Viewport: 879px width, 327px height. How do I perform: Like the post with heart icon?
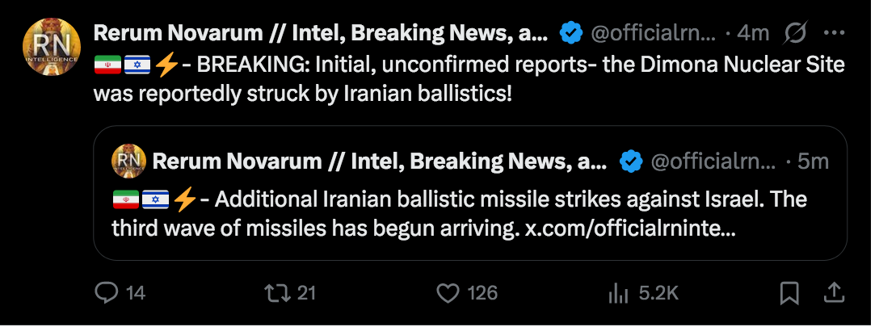(448, 293)
